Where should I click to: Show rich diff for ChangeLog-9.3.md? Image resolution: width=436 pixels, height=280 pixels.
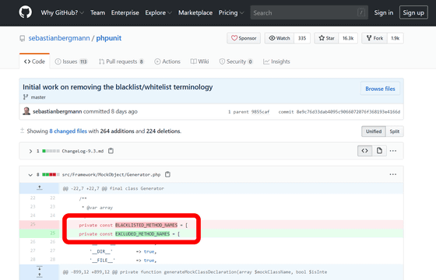(379, 151)
